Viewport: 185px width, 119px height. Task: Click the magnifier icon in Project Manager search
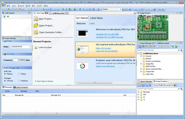[x=182, y=50]
